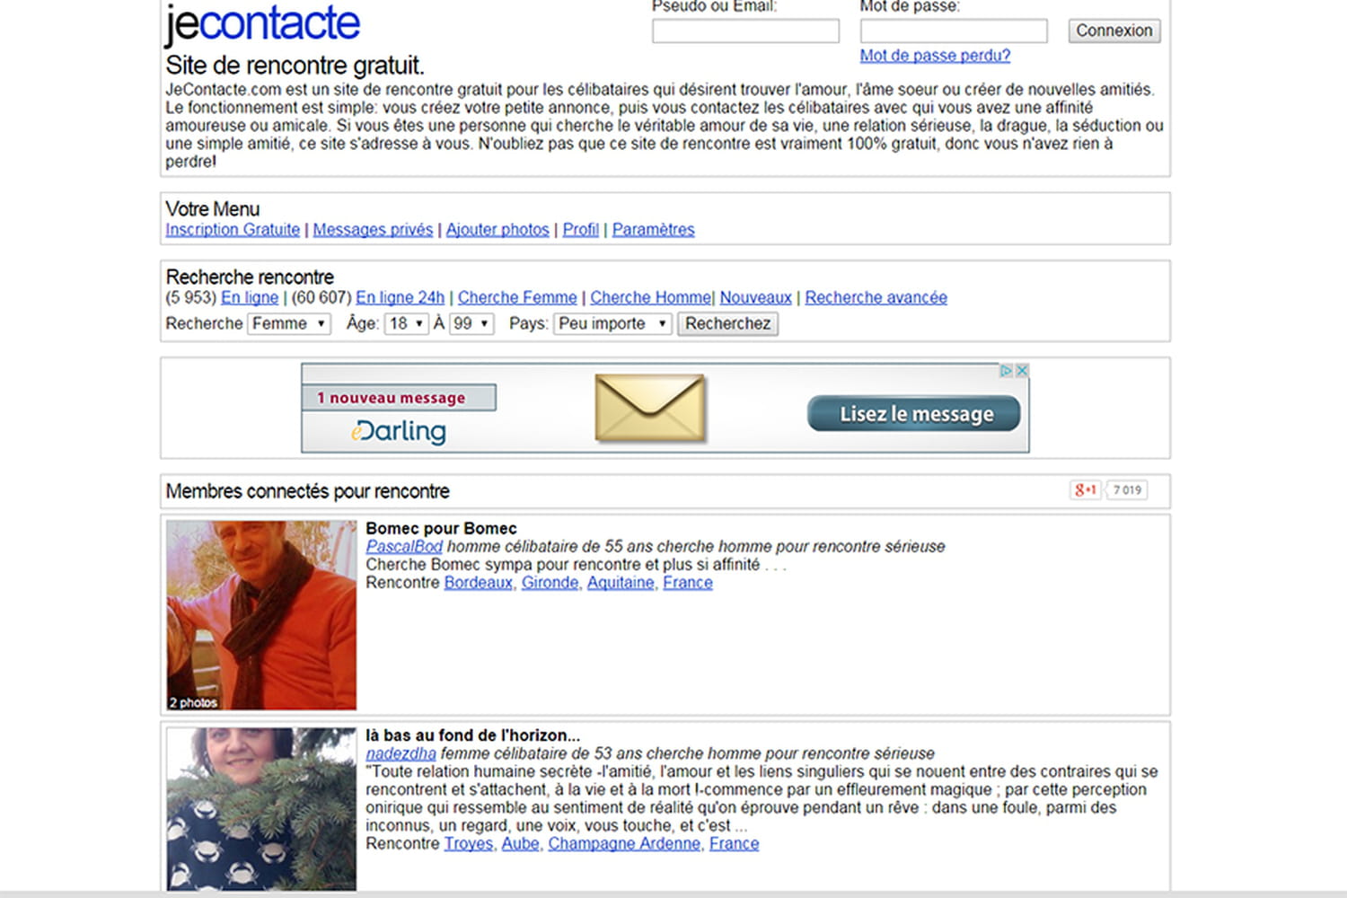Focus the Mot de passe field
Image resolution: width=1347 pixels, height=898 pixels.
click(x=953, y=31)
